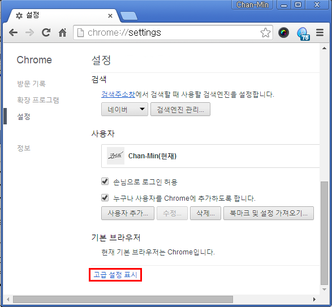Minimize the Chrome window

click(284, 5)
